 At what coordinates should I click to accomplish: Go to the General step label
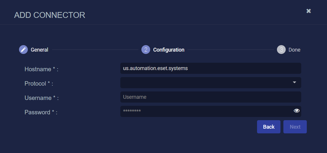click(40, 50)
